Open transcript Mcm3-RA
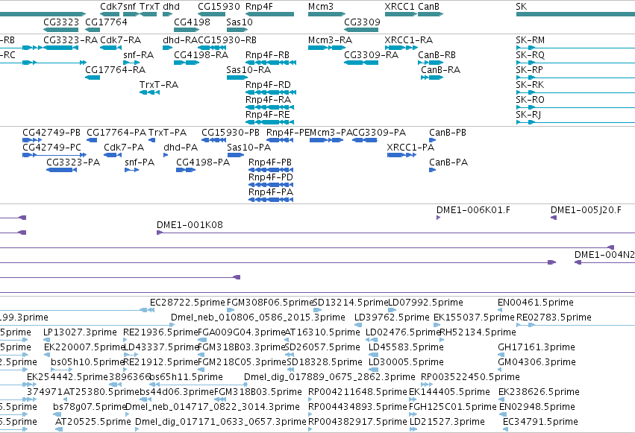Viewport: 635px width, 433px height. pos(330,40)
